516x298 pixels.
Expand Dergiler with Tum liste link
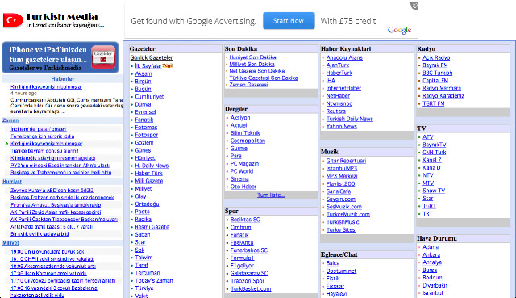coord(271,195)
